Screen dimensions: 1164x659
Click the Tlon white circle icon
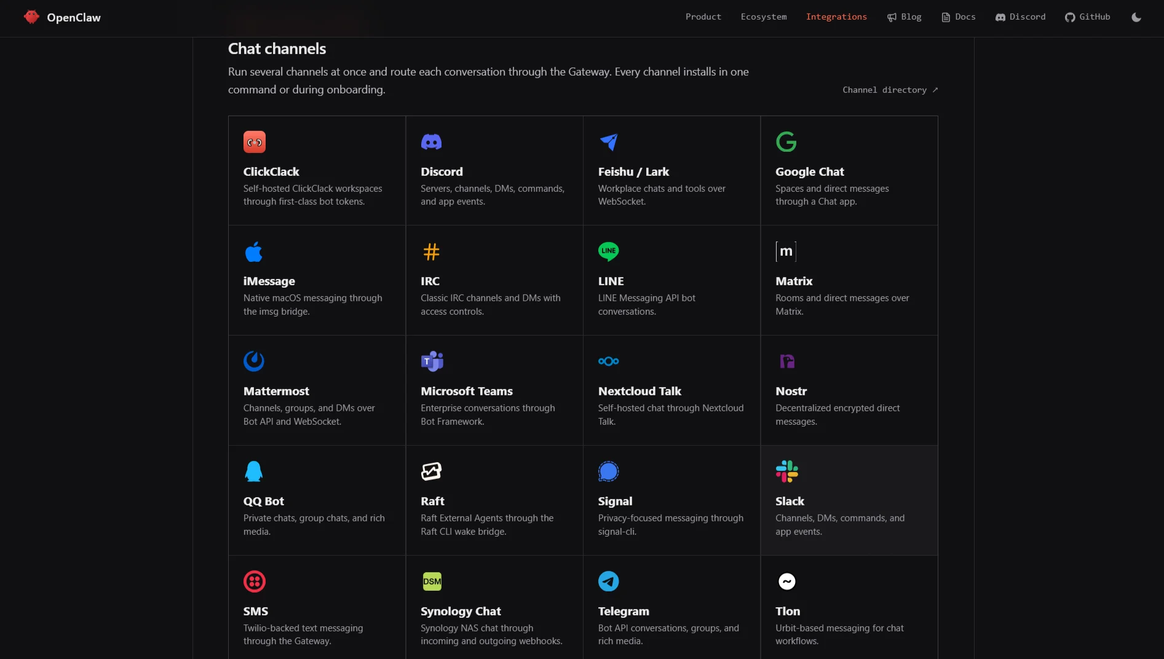pos(787,582)
